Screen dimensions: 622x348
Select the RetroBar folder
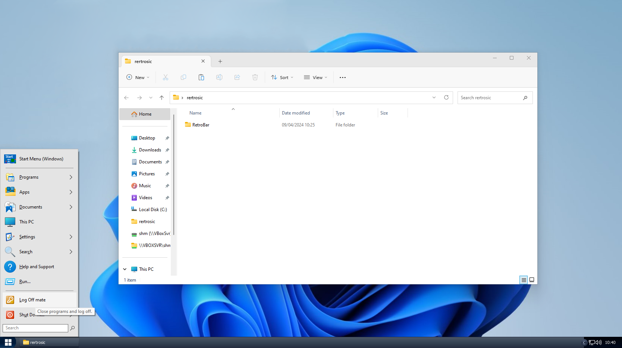tap(197, 125)
